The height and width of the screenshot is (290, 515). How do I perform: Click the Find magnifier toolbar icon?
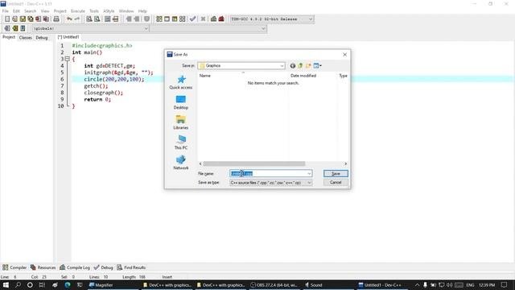(89, 19)
